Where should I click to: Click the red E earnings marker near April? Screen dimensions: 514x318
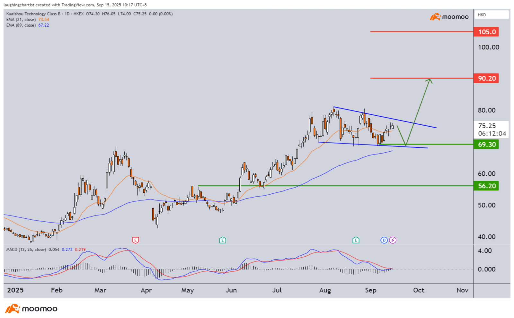point(136,240)
